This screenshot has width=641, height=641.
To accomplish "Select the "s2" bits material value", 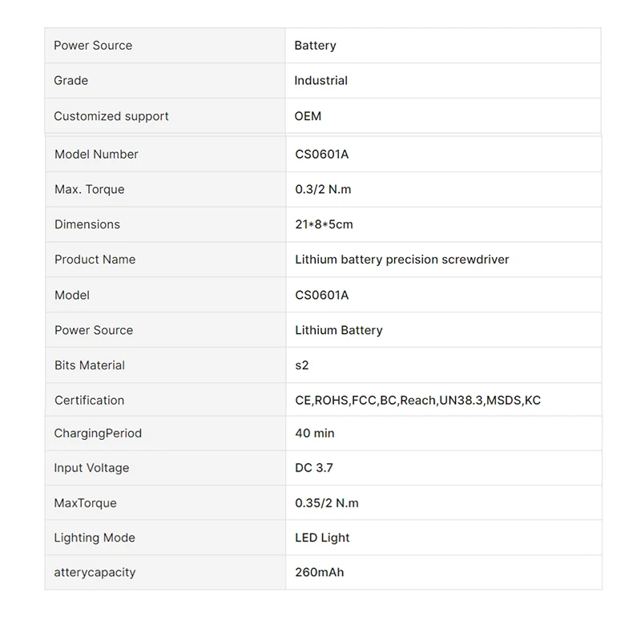I will point(302,365).
